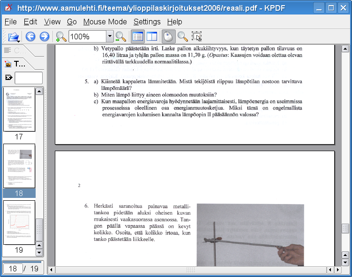Click the Zoom Out magnifier icon
The width and height of the screenshot is (352, 277).
click(121, 36)
